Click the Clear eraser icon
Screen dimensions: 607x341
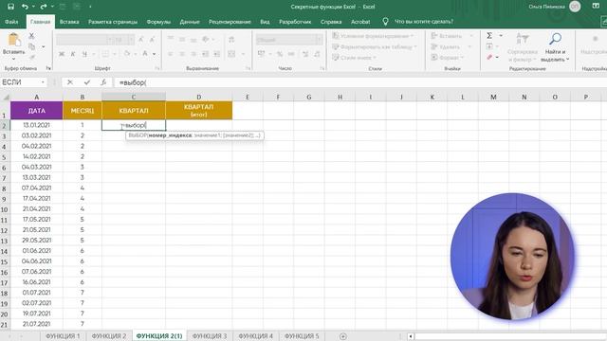click(489, 57)
